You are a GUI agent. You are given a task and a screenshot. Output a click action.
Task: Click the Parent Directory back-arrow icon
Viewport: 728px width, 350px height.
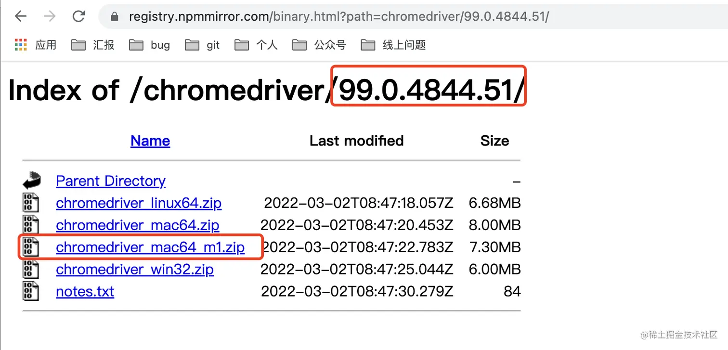[x=31, y=181]
